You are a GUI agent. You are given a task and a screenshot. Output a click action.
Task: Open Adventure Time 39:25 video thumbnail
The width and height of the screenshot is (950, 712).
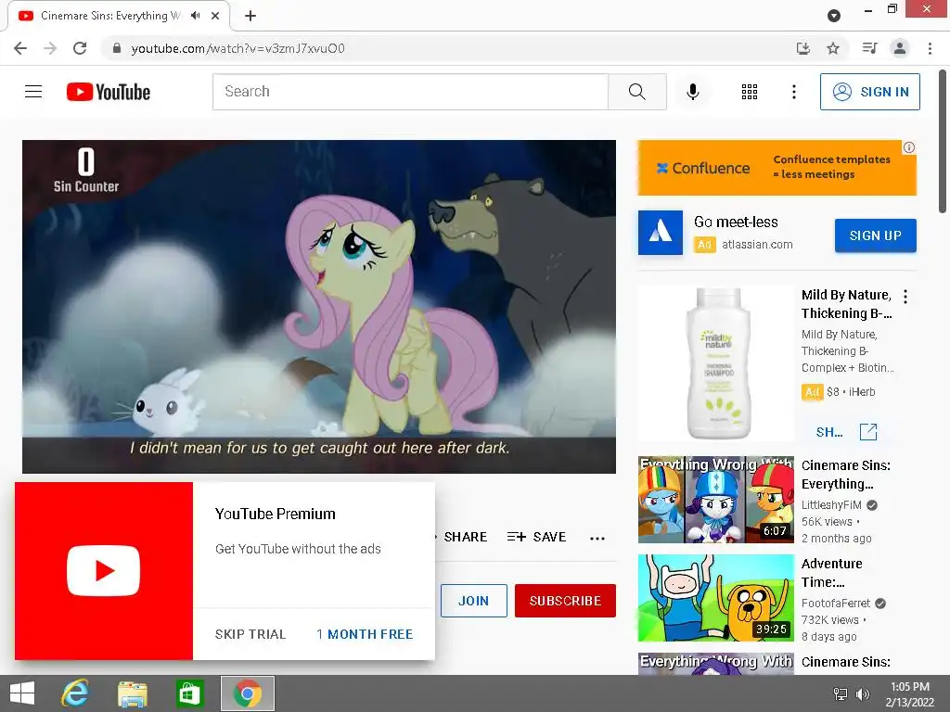[715, 598]
